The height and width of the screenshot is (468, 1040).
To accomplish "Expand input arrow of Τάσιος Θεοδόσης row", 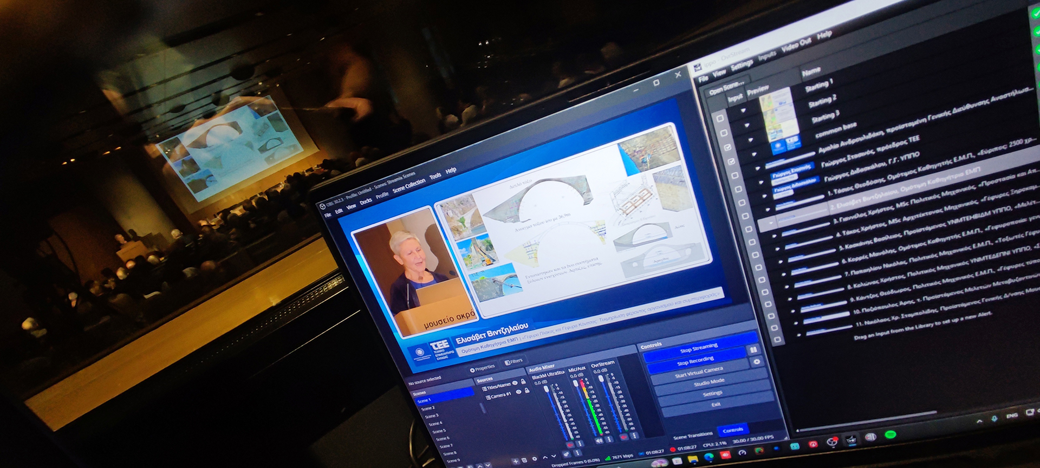I will point(768,209).
